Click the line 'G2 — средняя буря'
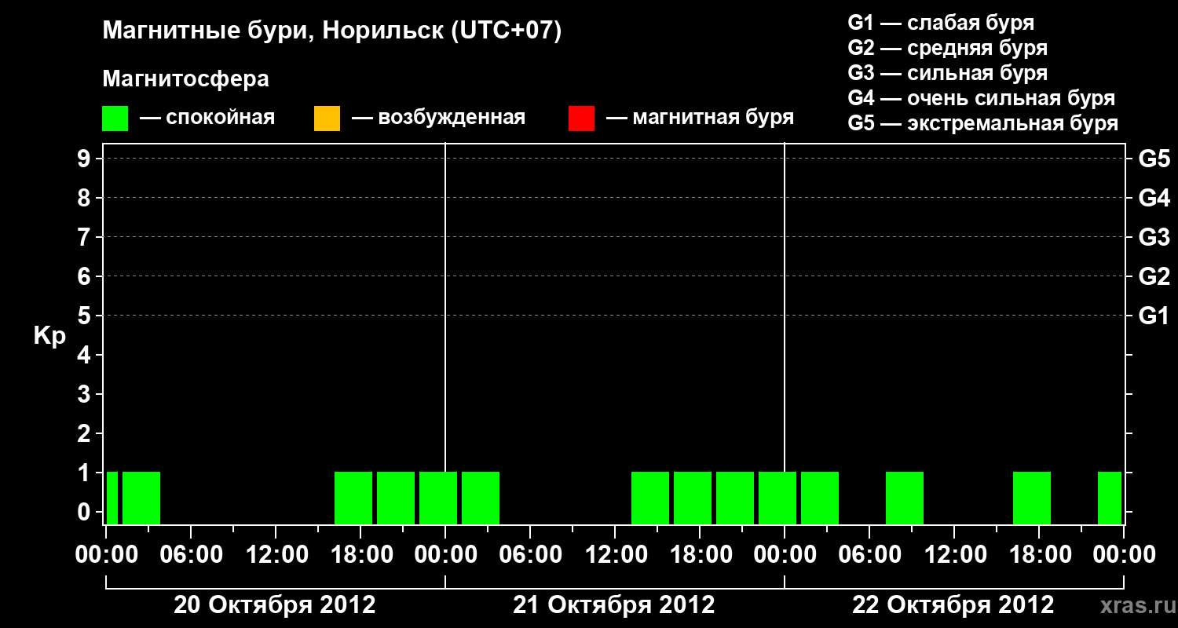Viewport: 1178px width, 628px height. click(x=948, y=48)
